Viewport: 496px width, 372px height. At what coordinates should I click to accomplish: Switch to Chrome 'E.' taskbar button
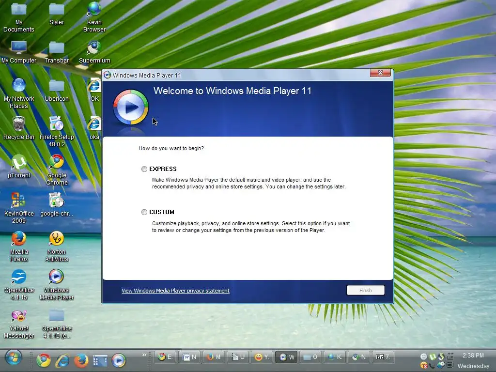click(x=166, y=357)
